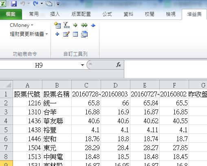This screenshot has width=207, height=166.
Task: Click cell value 27.85
Action: [x=174, y=148]
